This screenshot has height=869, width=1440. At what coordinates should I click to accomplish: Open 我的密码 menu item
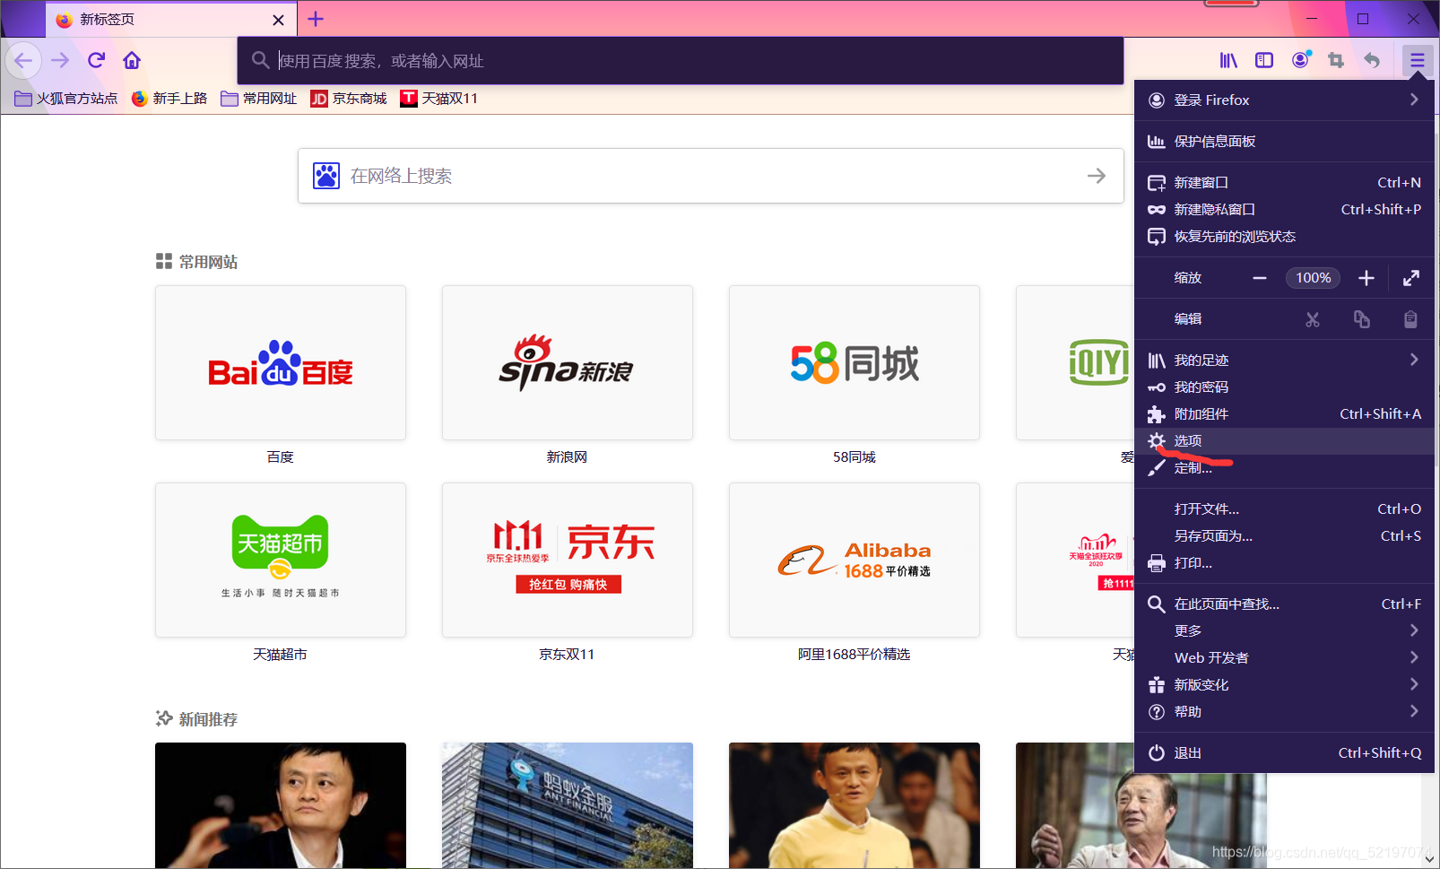coord(1284,387)
